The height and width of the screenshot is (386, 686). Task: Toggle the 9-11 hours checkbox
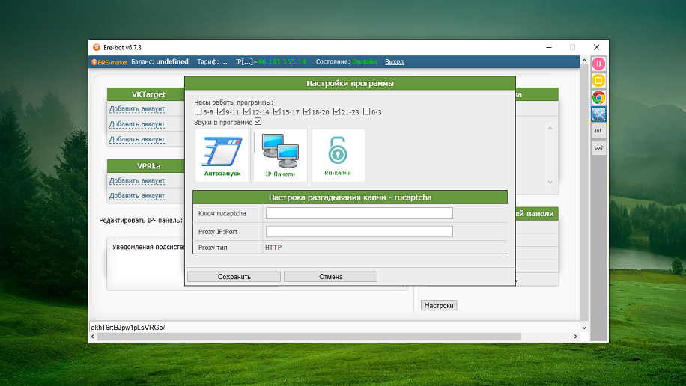[x=221, y=111]
